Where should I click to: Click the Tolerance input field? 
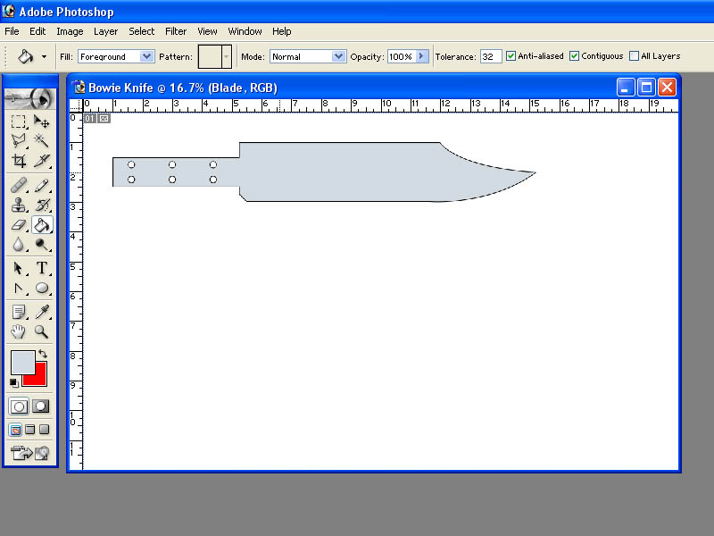click(491, 56)
